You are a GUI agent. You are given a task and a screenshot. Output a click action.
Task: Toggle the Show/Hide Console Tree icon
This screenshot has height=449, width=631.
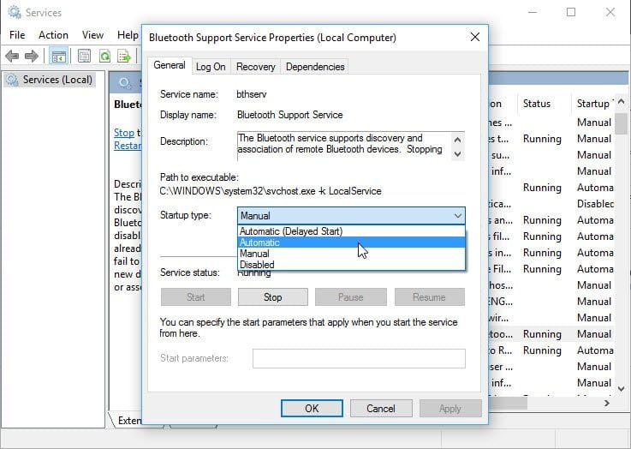58,56
